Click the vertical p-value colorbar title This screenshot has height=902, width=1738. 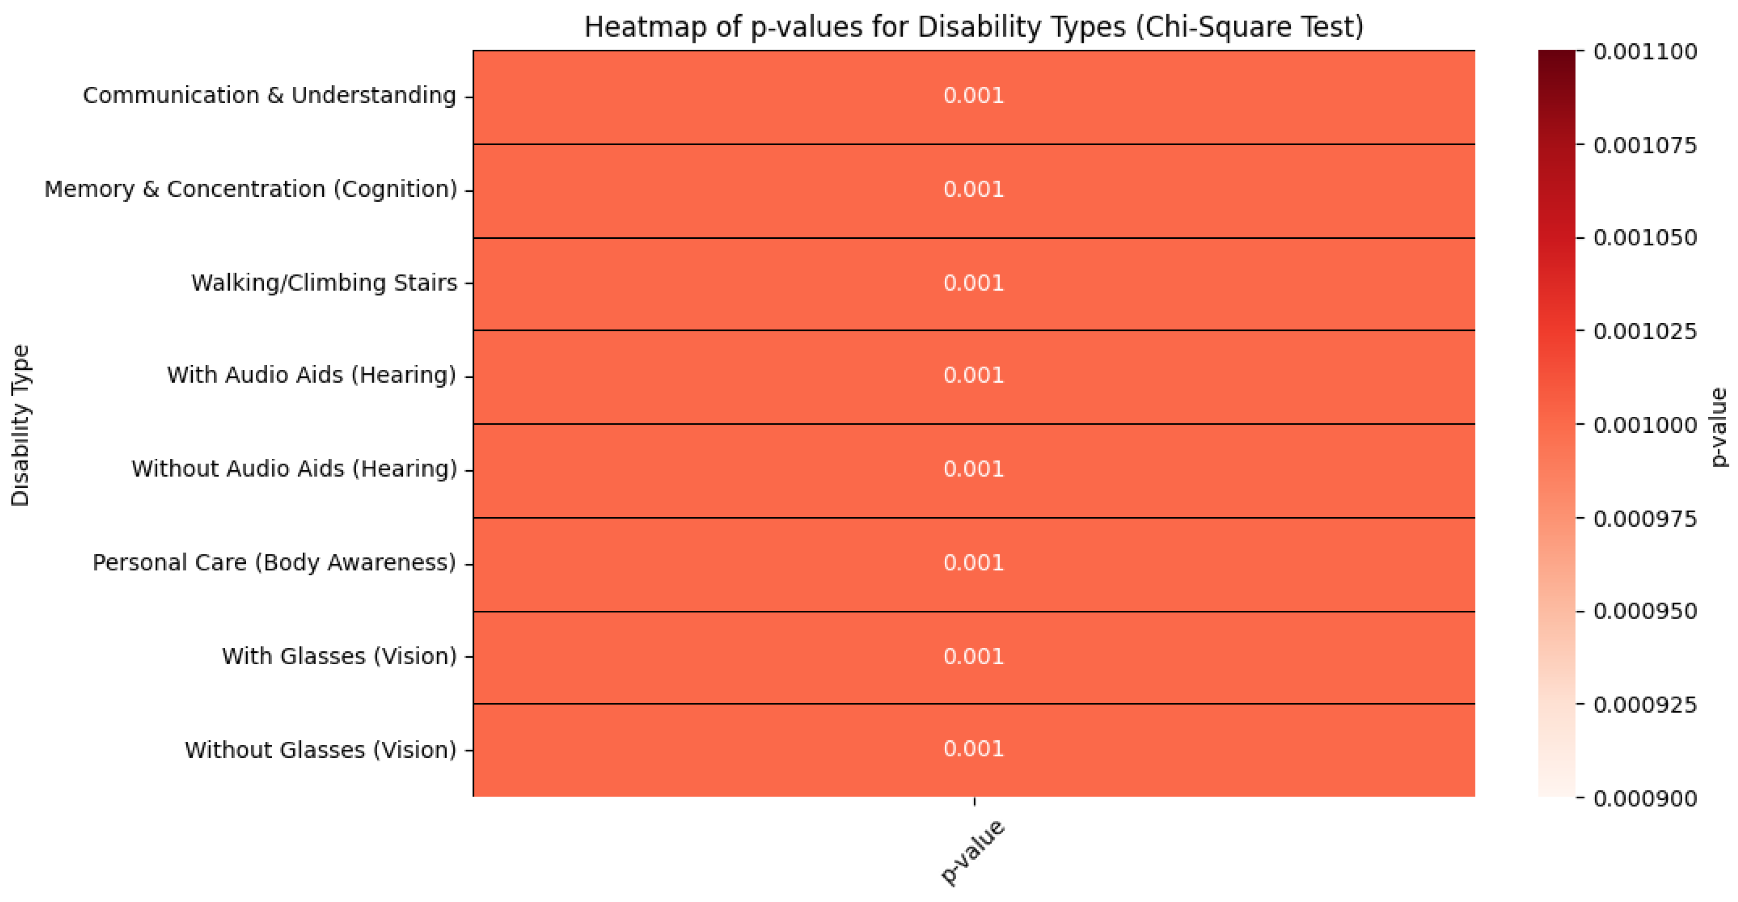[1720, 426]
